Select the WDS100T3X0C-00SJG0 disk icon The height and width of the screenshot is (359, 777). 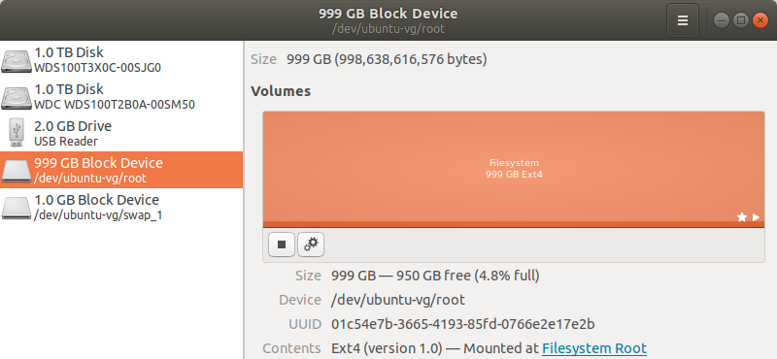(x=17, y=59)
